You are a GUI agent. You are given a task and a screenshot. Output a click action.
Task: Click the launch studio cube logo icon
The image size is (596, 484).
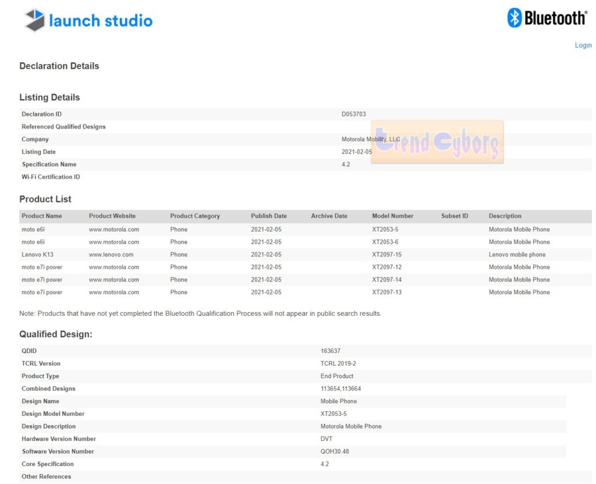click(x=34, y=20)
